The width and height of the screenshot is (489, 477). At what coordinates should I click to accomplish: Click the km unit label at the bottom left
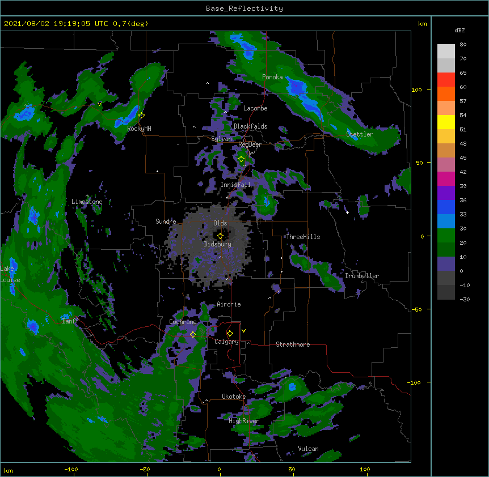tap(8, 471)
